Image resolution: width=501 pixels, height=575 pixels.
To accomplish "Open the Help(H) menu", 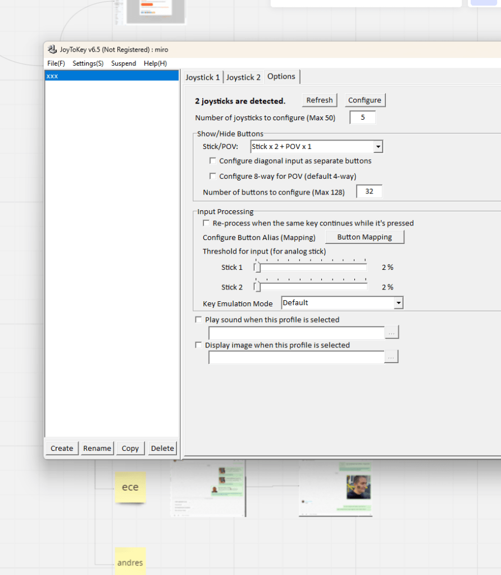I will click(156, 64).
